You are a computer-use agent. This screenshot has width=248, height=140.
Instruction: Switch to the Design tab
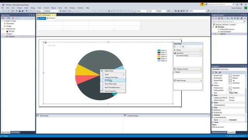tap(41, 18)
